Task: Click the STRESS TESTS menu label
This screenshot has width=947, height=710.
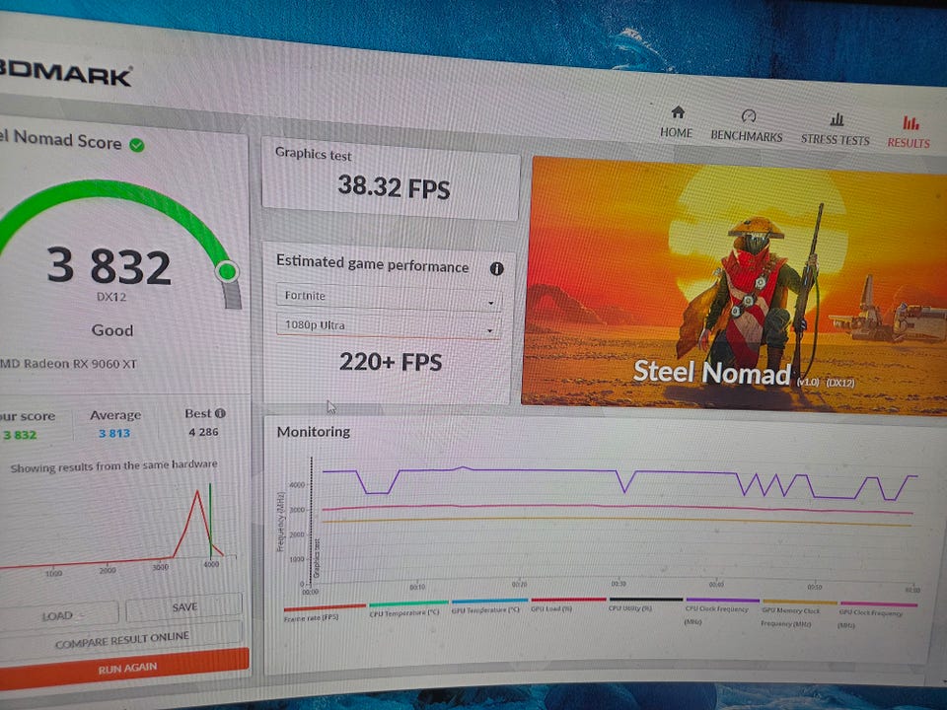Action: (x=836, y=140)
